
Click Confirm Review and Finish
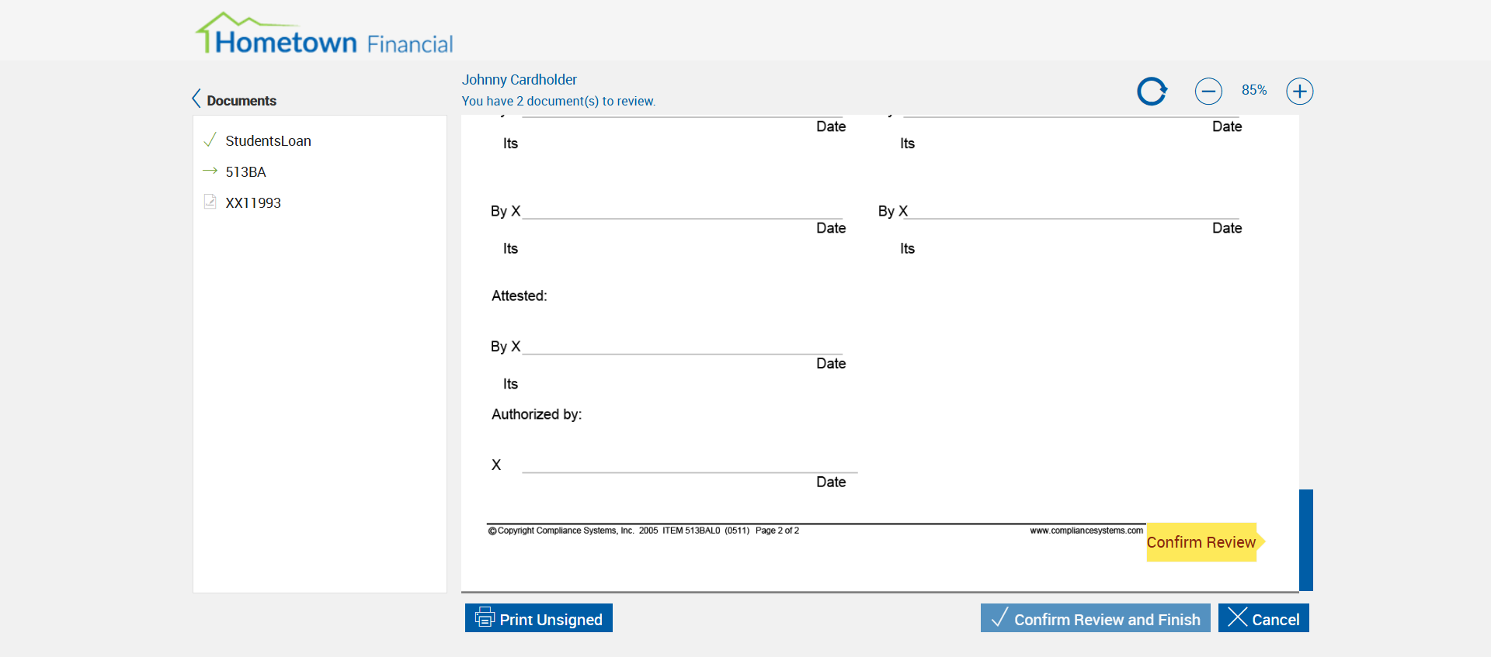click(x=1095, y=618)
